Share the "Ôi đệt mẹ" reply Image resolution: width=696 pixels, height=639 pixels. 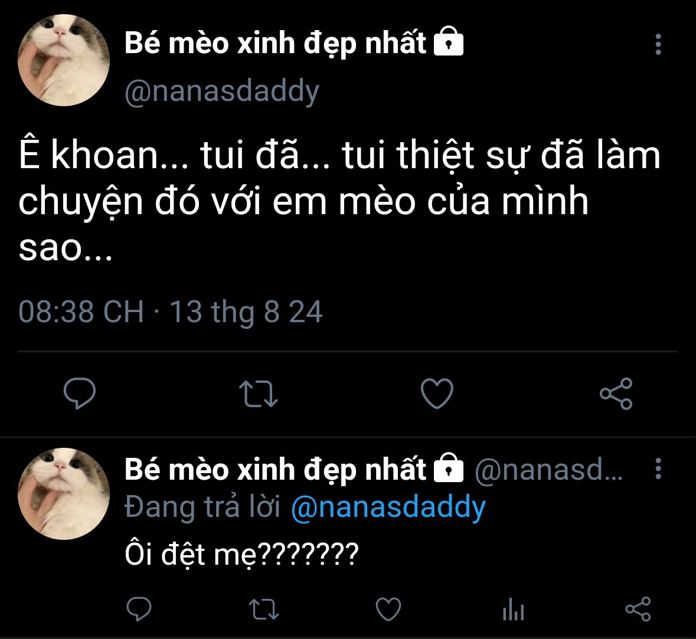click(638, 609)
